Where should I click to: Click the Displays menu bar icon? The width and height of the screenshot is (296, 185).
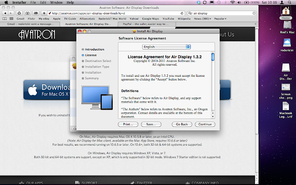coord(212,2)
